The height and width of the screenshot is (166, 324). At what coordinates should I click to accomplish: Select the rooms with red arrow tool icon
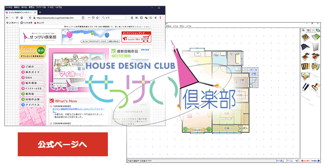(x=316, y=57)
